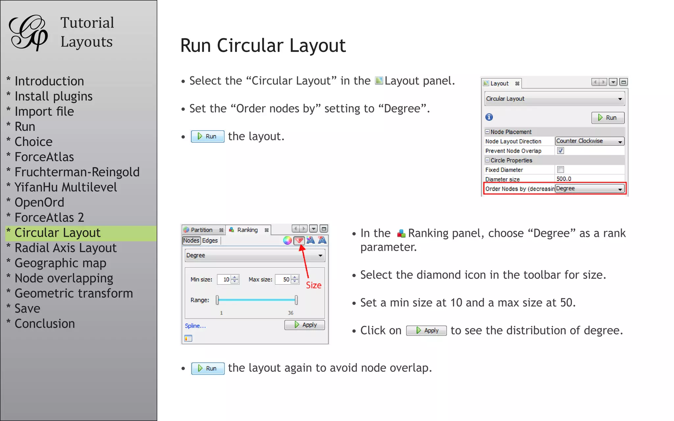
Task: Close the Ranking tab
Action: coord(267,230)
